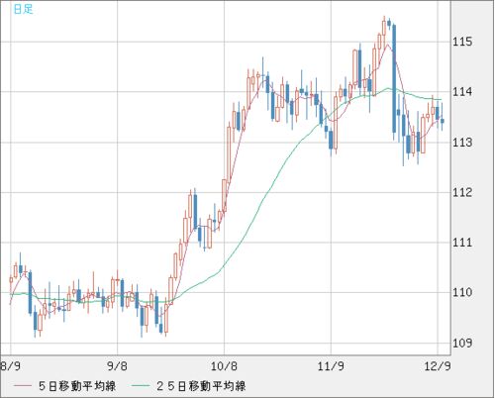
Task: Click the green 25-day average legend line swatch
Action: (141, 386)
